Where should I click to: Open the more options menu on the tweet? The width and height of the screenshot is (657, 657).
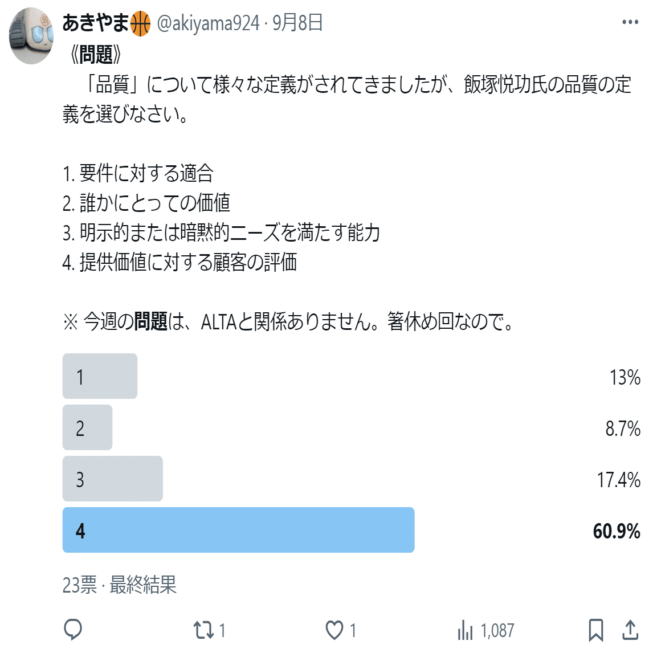(630, 21)
